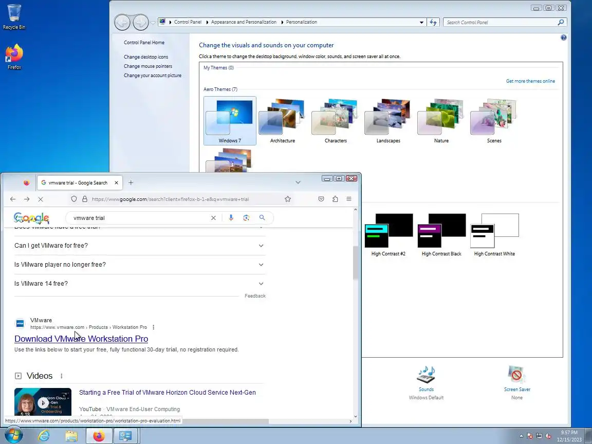Open Change desktop icons link

[x=146, y=57]
